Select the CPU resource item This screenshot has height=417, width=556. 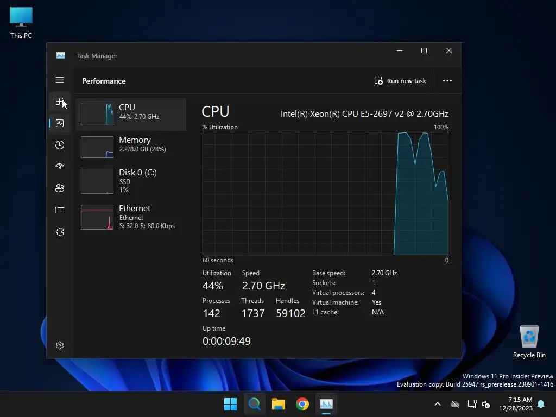tap(131, 114)
